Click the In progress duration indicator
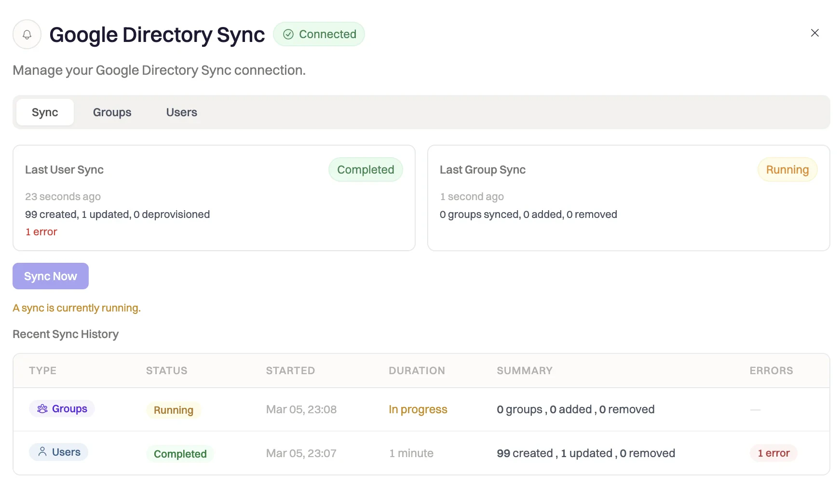The height and width of the screenshot is (487, 840). [418, 409]
